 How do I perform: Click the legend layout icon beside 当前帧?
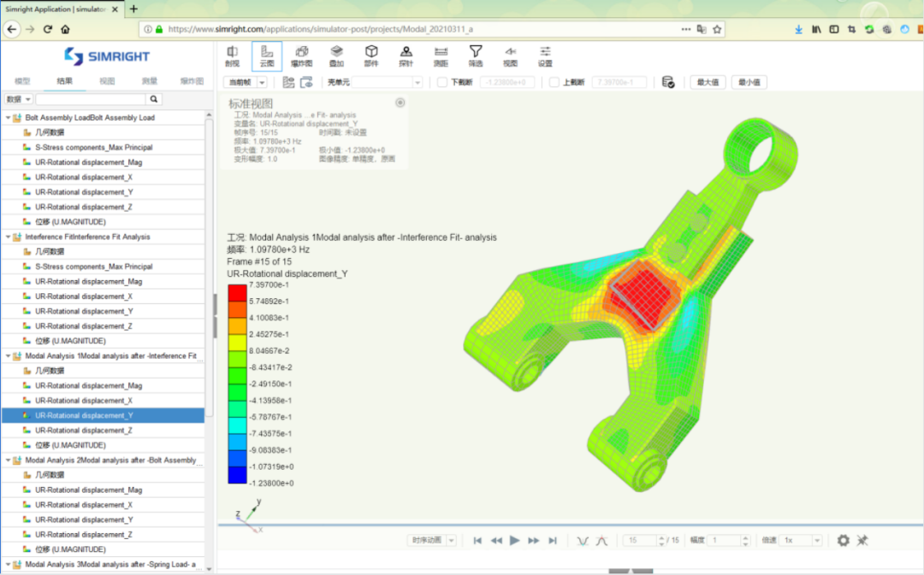288,82
